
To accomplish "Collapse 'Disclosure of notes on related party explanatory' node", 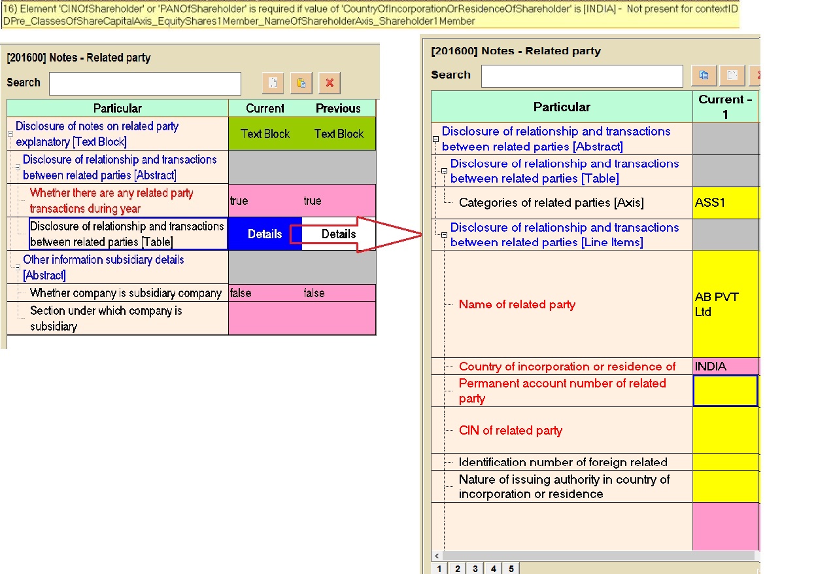I will (x=10, y=134).
